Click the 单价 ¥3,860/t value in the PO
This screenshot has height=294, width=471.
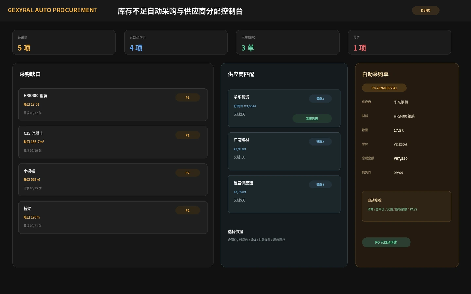click(x=401, y=144)
